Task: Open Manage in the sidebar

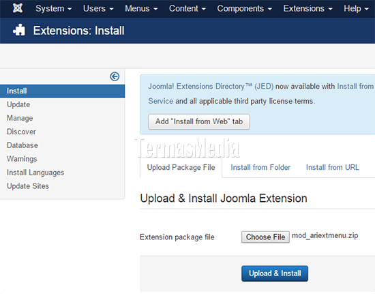Action: click(x=20, y=118)
